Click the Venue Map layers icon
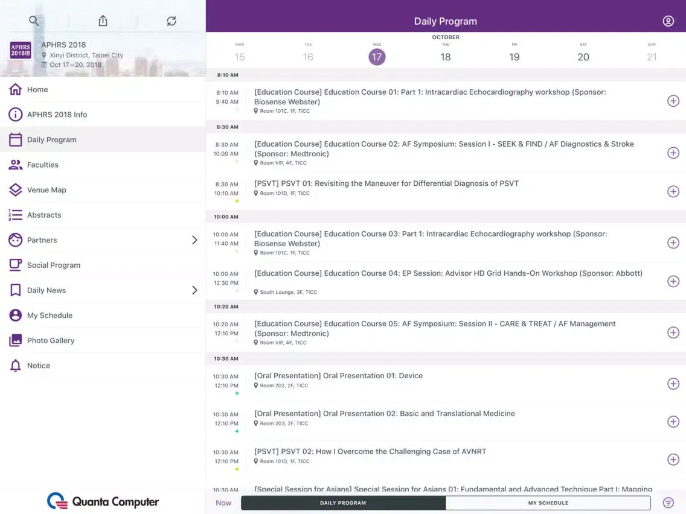686x514 pixels. [15, 189]
